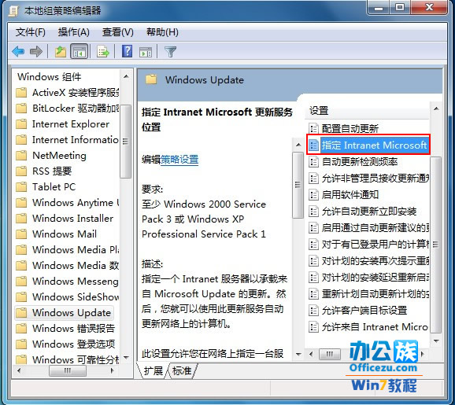Select the 对于有已登录用户的计算机 setting
This screenshot has width=455, height=405.
pos(369,244)
